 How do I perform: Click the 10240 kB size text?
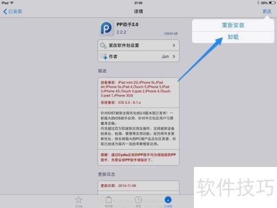click(x=171, y=33)
